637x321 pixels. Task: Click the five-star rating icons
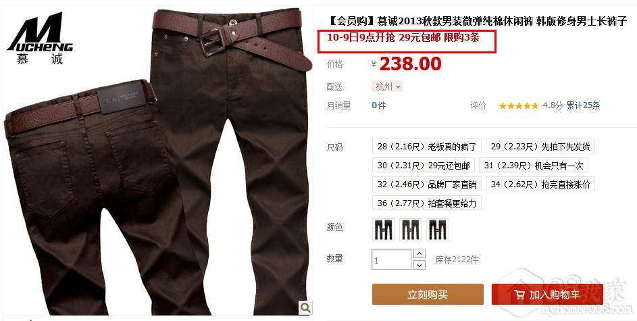click(x=519, y=105)
